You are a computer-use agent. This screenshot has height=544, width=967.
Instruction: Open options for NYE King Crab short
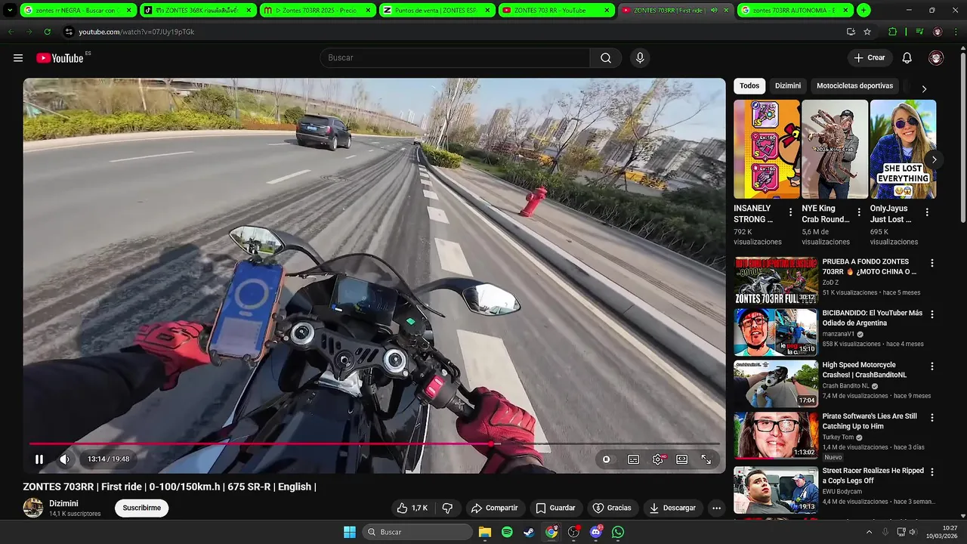click(x=859, y=212)
